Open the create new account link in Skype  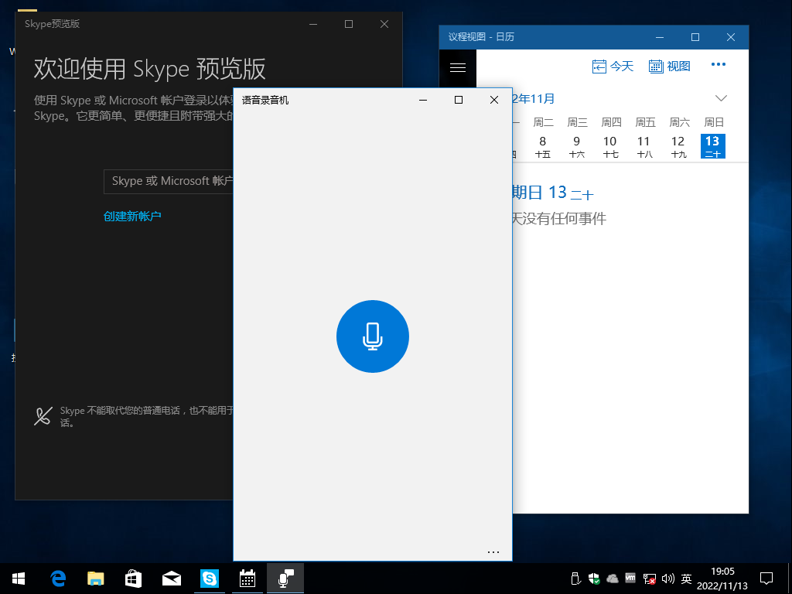point(132,217)
